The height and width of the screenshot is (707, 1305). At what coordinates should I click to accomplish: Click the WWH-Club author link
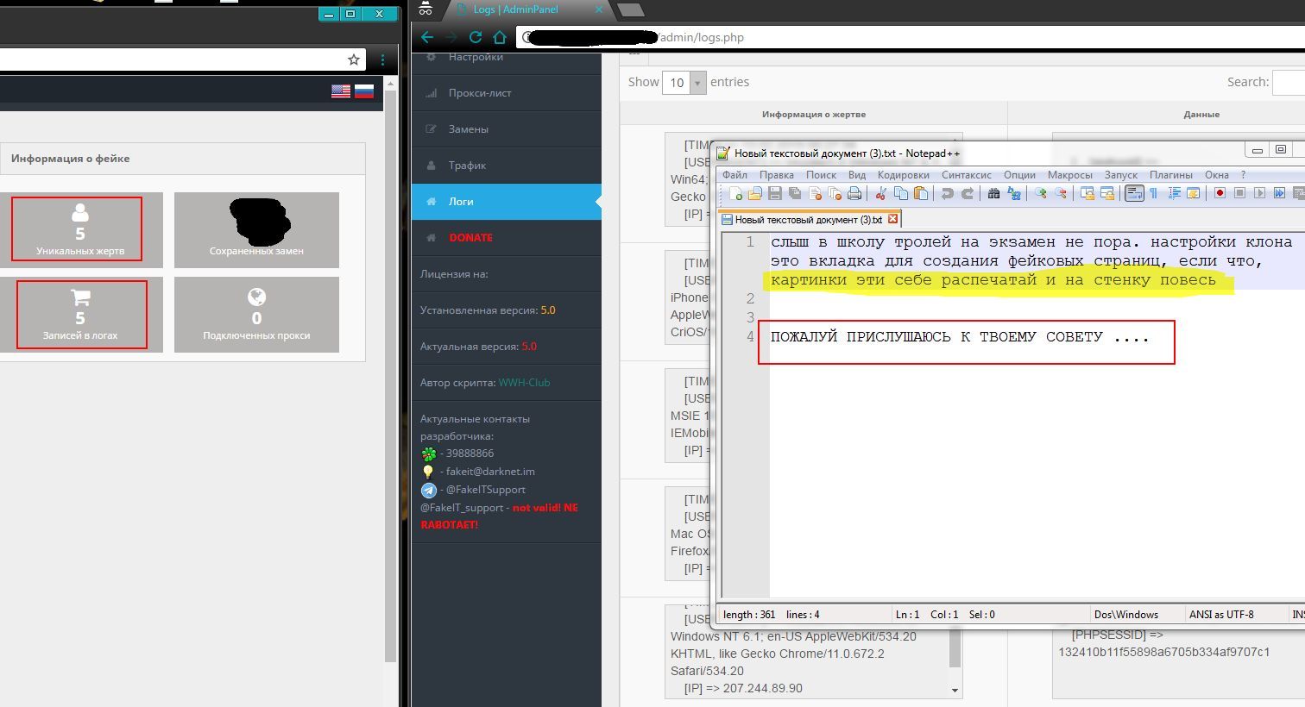524,383
